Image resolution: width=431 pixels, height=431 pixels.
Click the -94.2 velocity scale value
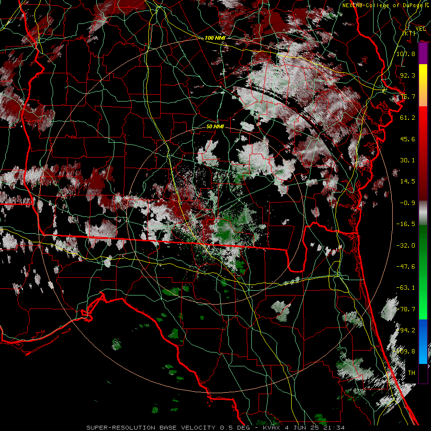406,330
